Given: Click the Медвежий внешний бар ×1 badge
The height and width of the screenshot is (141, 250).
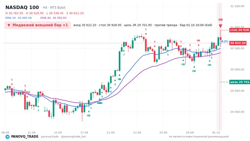Looking at the screenshot, I should [x=37, y=25].
